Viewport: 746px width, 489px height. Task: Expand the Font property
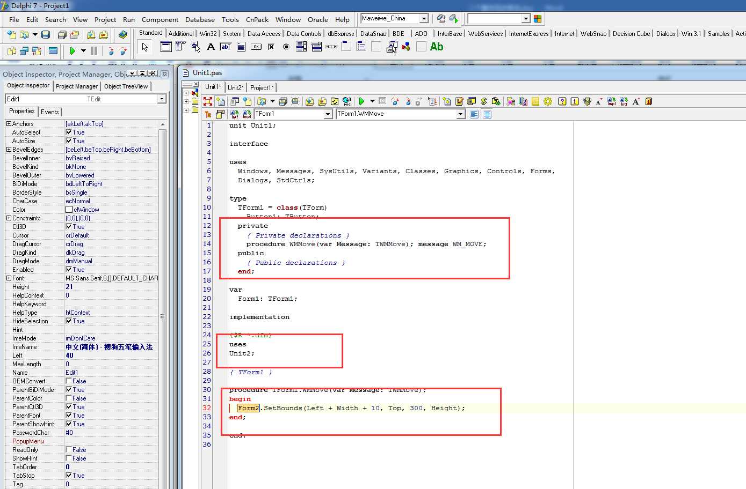pyautogui.click(x=9, y=278)
